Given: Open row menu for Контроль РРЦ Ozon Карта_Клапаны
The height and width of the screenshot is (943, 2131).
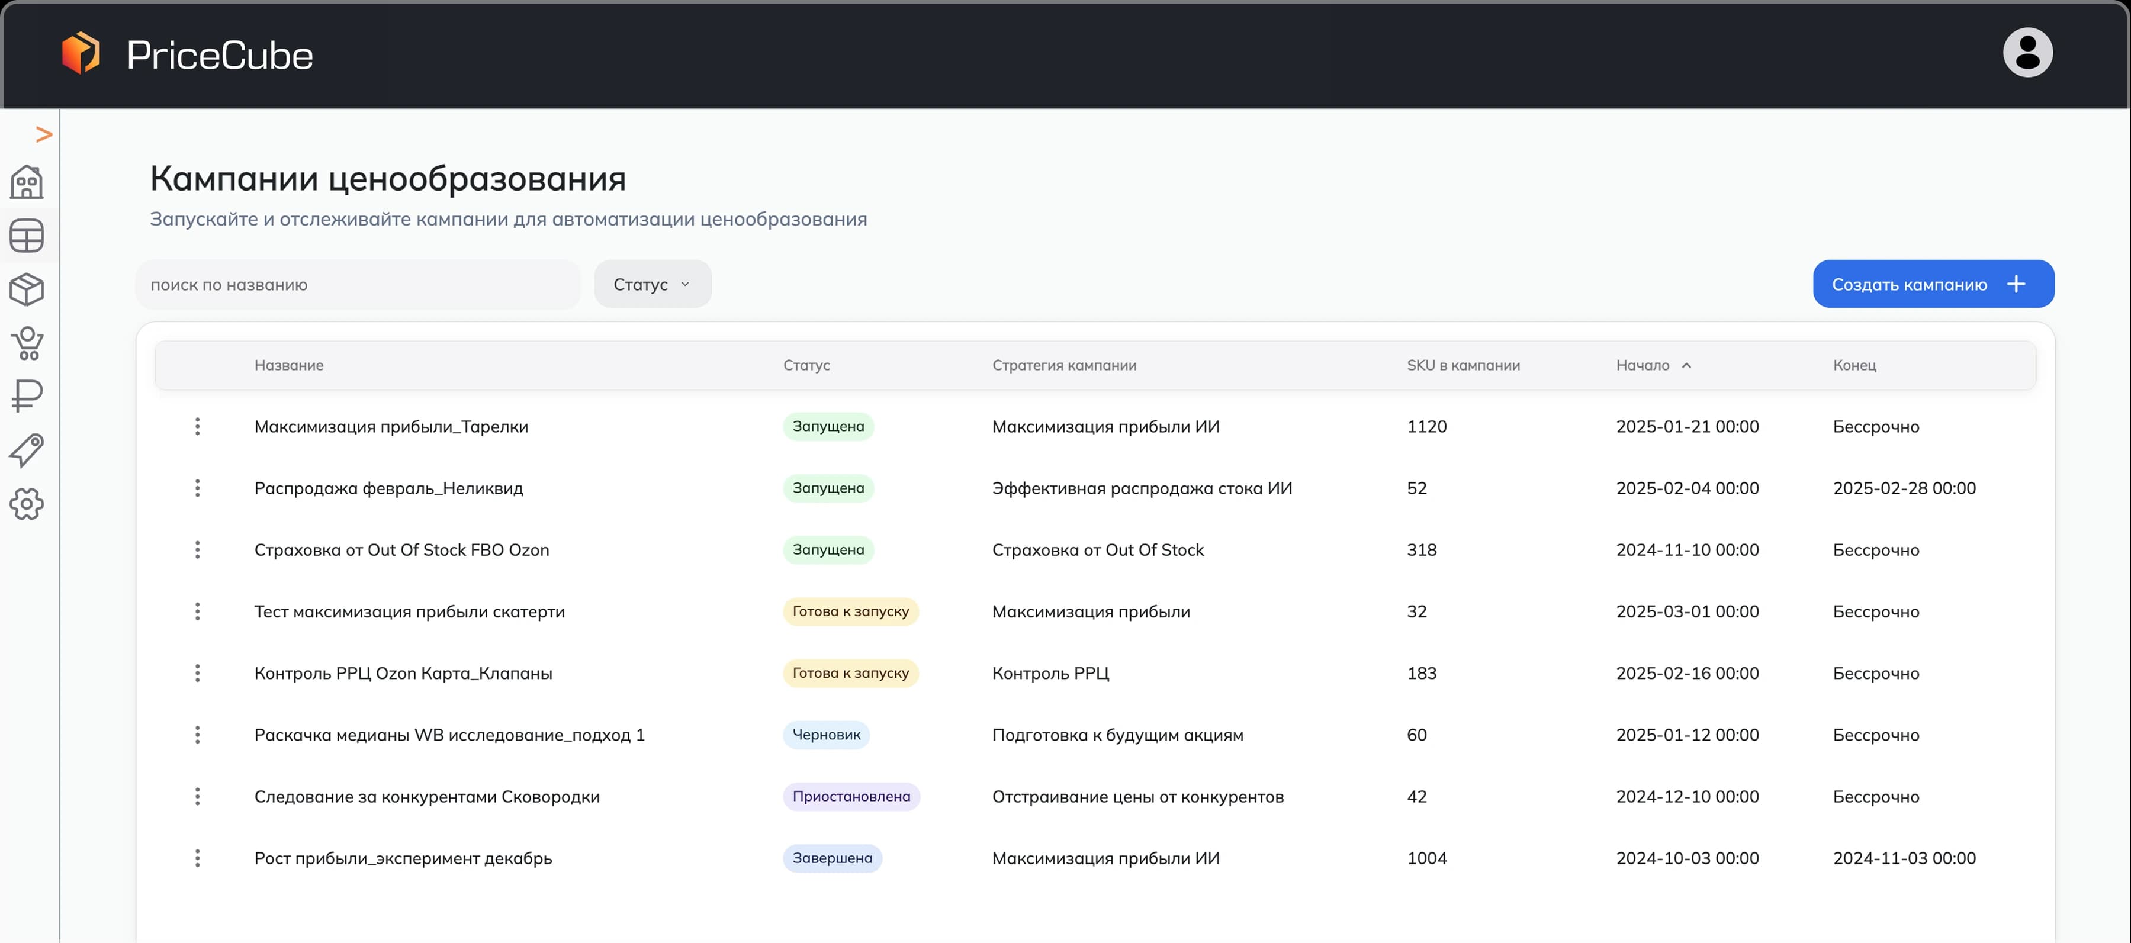Looking at the screenshot, I should (197, 673).
